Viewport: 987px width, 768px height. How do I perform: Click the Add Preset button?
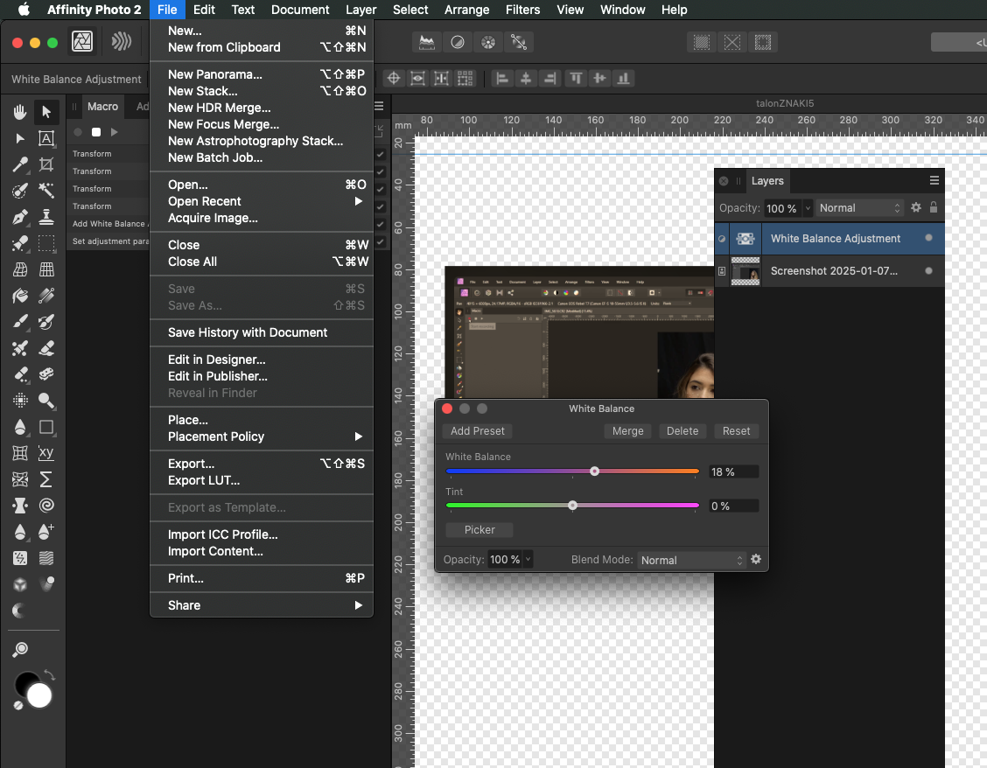click(x=478, y=431)
